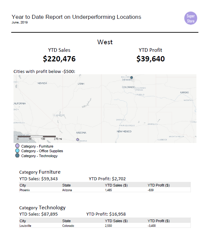
Task: Click YTD Sales ($) header in Furniture table
Action: [116, 185]
